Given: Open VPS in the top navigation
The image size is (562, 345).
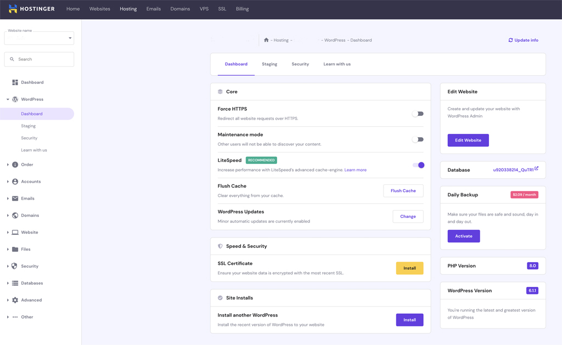Looking at the screenshot, I should tap(204, 9).
